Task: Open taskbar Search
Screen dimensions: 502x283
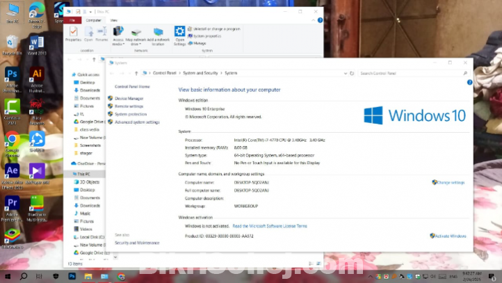Action: tap(24, 276)
